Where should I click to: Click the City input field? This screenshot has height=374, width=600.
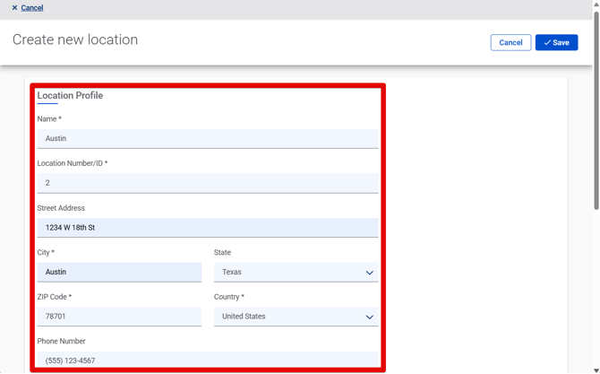tap(119, 272)
